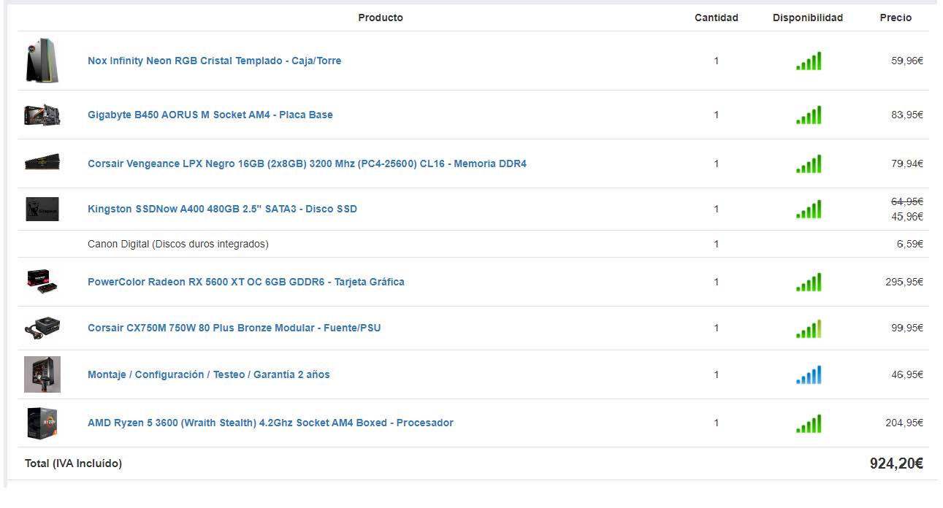Click the Gigabyte B450 AORUS motherboard thumbnail
This screenshot has width=943, height=508.
42,115
